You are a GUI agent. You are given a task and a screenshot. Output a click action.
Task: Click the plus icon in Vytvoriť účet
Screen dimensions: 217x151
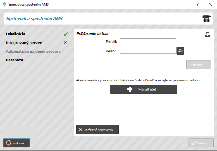130,89
